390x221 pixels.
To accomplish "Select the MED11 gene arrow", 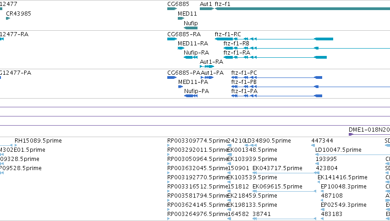I will (181, 18).
